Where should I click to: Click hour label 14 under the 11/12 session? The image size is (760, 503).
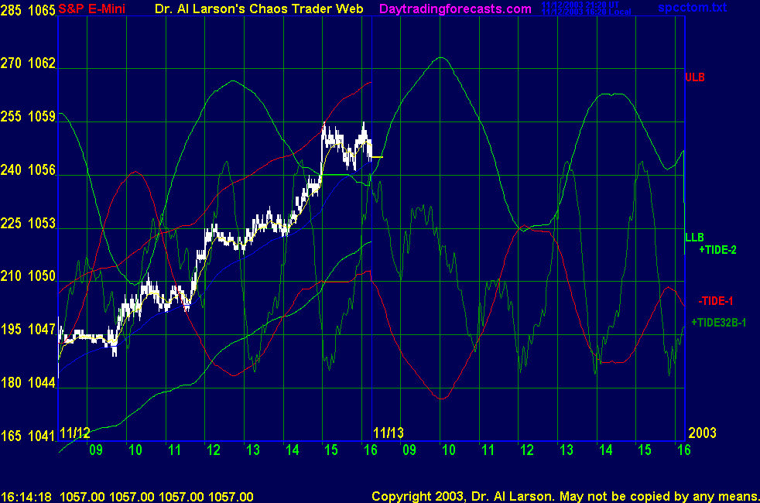click(293, 450)
